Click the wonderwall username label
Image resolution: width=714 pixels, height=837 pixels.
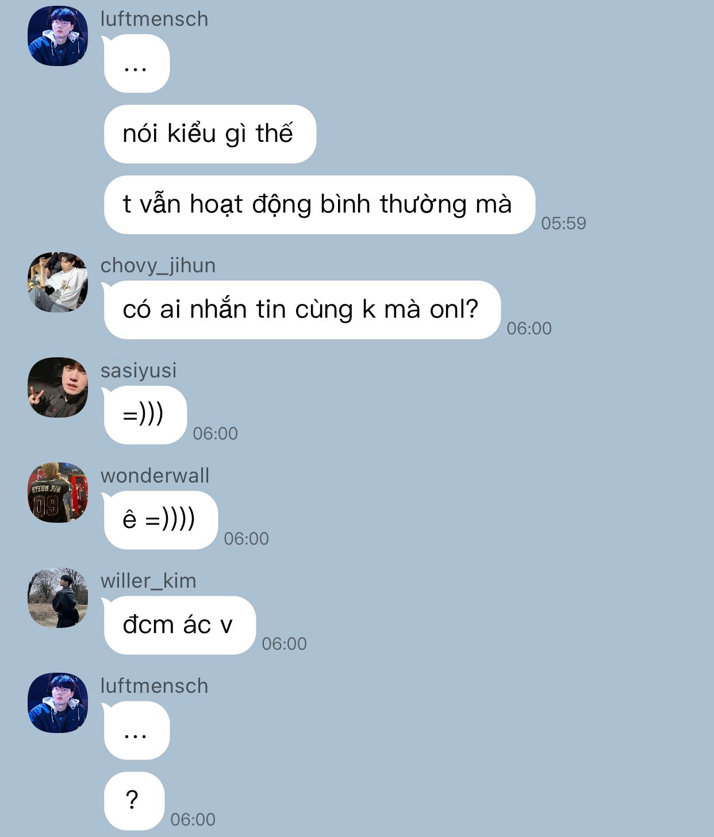pyautogui.click(x=155, y=476)
